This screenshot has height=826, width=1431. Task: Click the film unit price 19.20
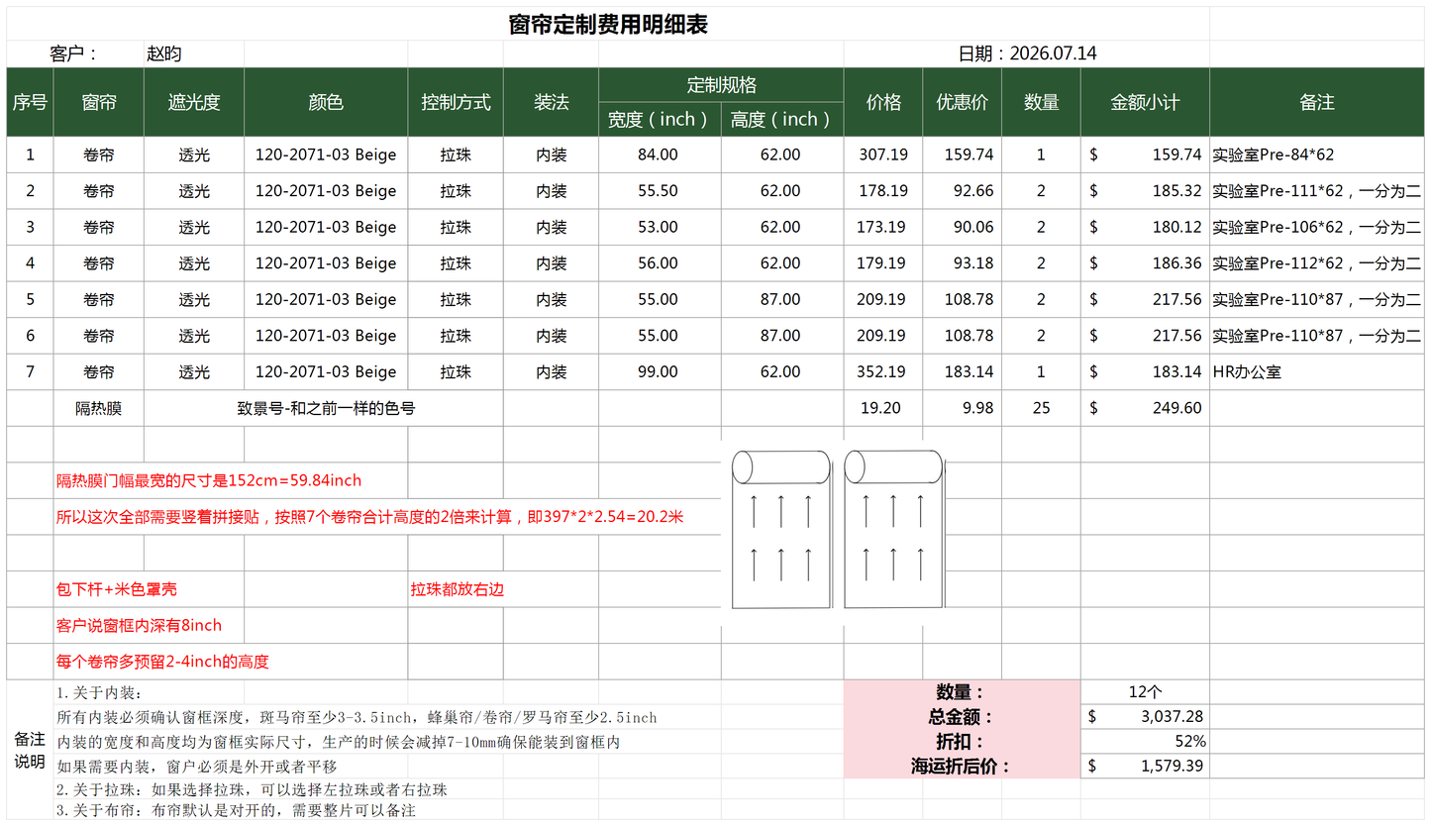pos(880,408)
